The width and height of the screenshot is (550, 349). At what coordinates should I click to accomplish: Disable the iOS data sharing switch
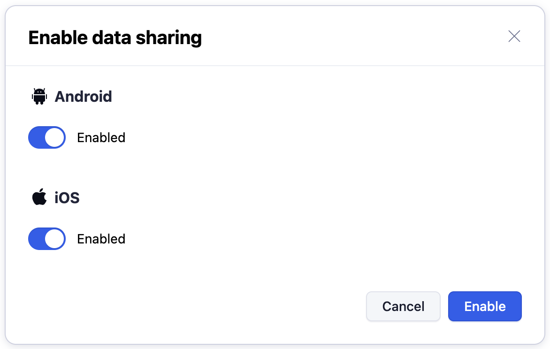pyautogui.click(x=47, y=239)
